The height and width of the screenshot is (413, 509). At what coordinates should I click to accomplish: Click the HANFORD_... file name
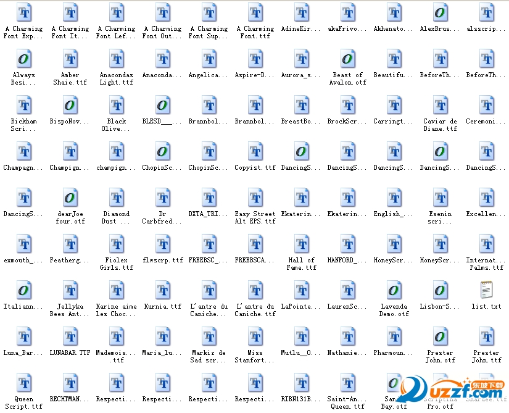point(347,261)
